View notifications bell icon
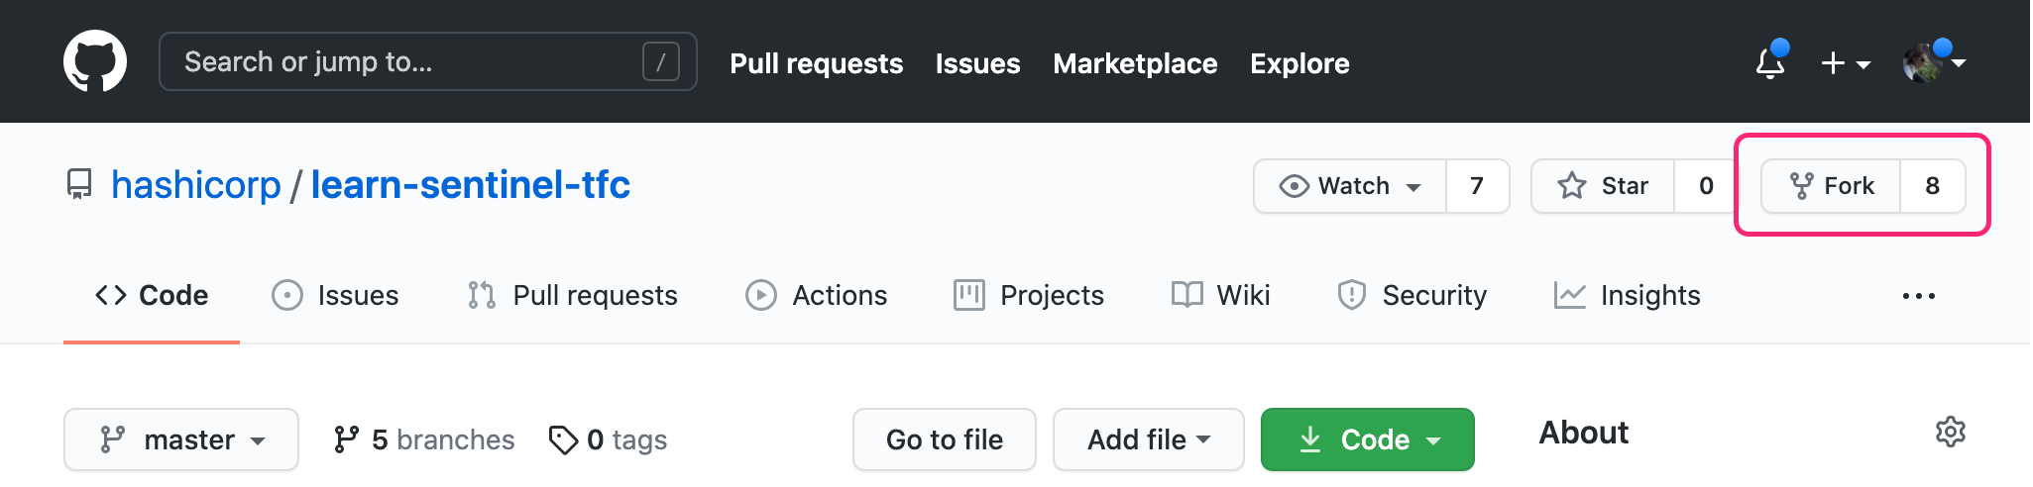This screenshot has height=487, width=2033. [1771, 62]
